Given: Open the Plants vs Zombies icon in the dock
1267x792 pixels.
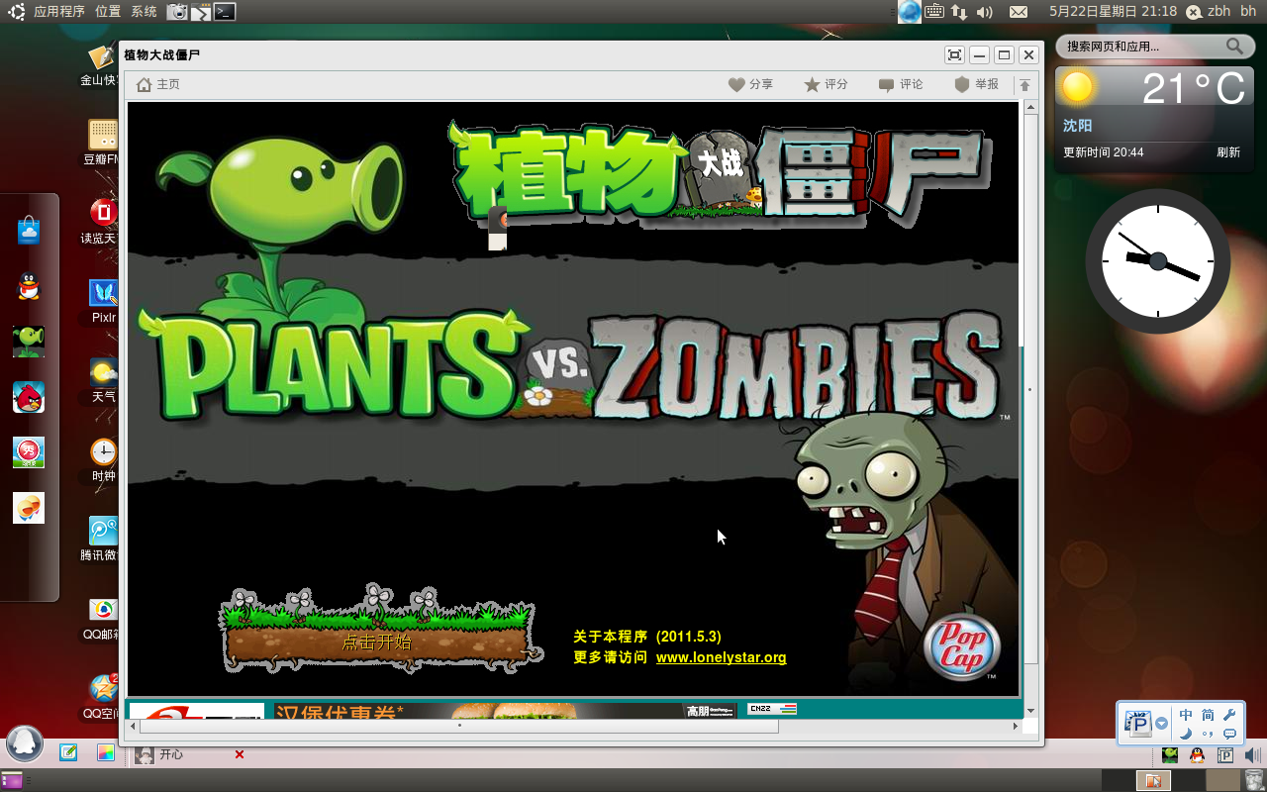Looking at the screenshot, I should [x=29, y=342].
